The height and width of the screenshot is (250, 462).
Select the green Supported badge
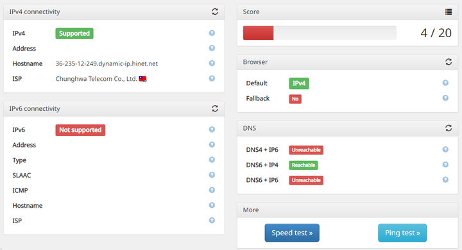pos(74,33)
